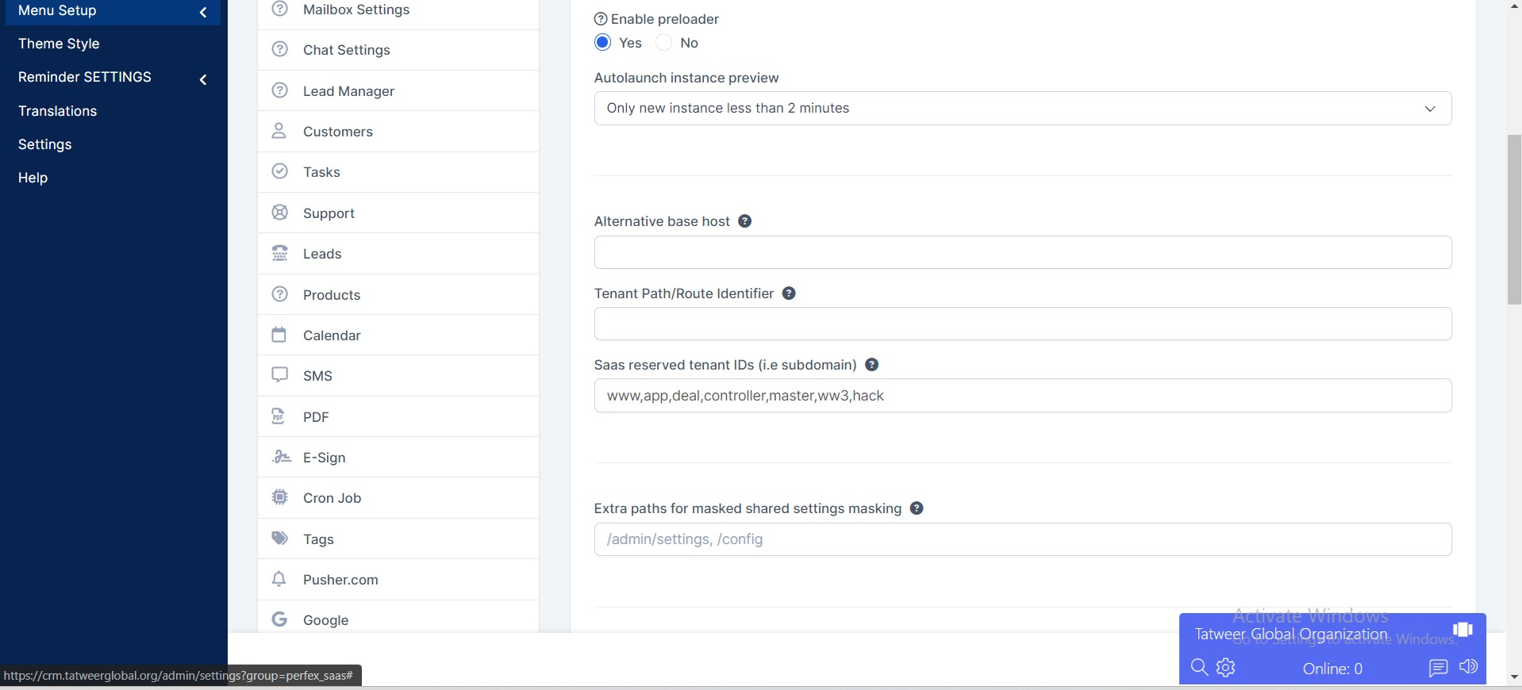Toggle chat sound with speaker icon
This screenshot has width=1522, height=690.
[x=1468, y=667]
